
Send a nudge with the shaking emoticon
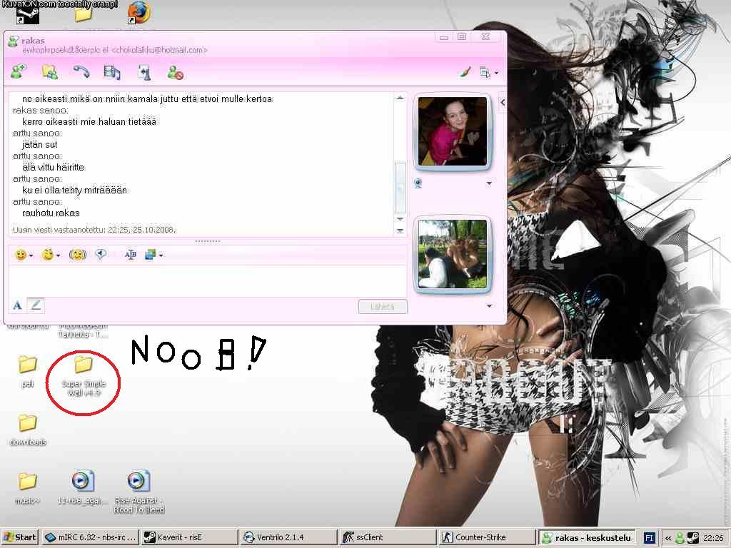tap(77, 255)
